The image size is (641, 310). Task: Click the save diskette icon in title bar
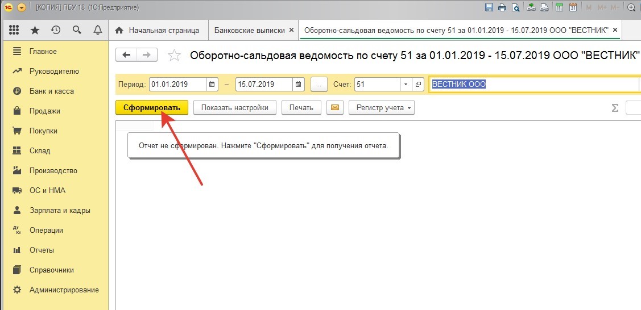pos(489,7)
